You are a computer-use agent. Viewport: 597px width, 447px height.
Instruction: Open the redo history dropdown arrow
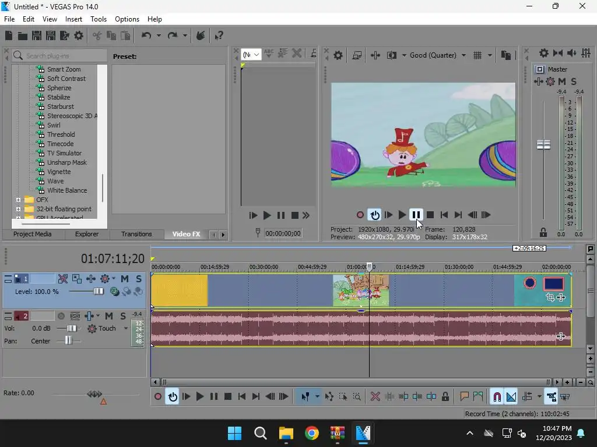tap(185, 36)
